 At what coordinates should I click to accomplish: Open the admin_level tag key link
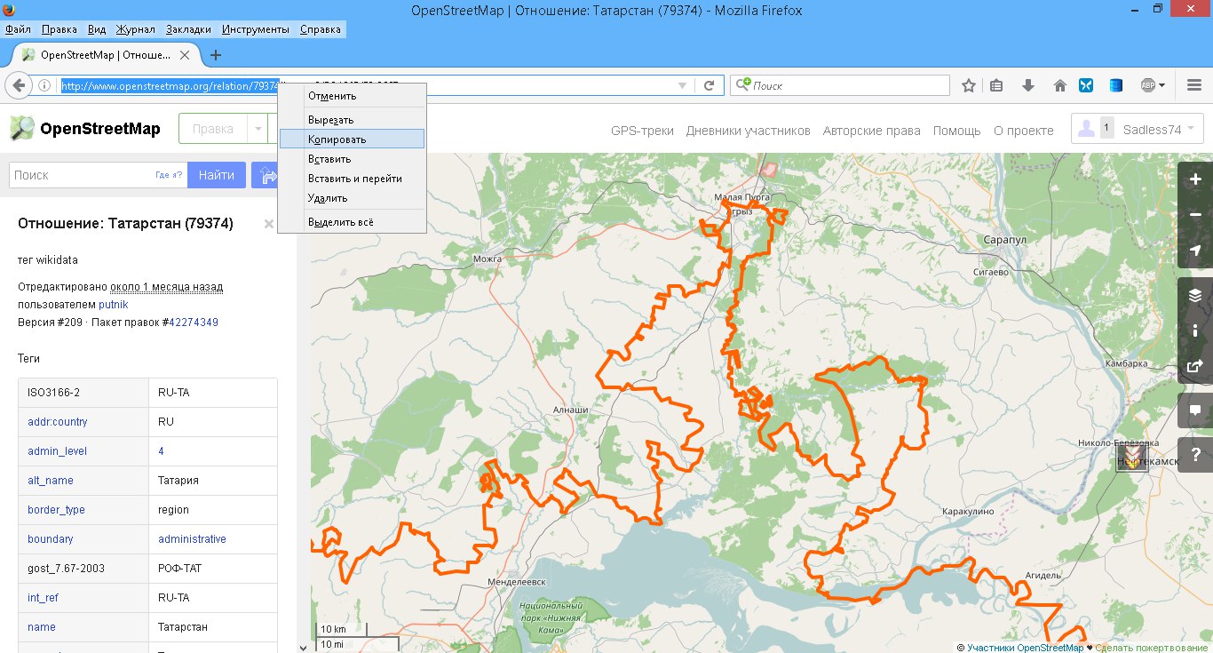(57, 451)
